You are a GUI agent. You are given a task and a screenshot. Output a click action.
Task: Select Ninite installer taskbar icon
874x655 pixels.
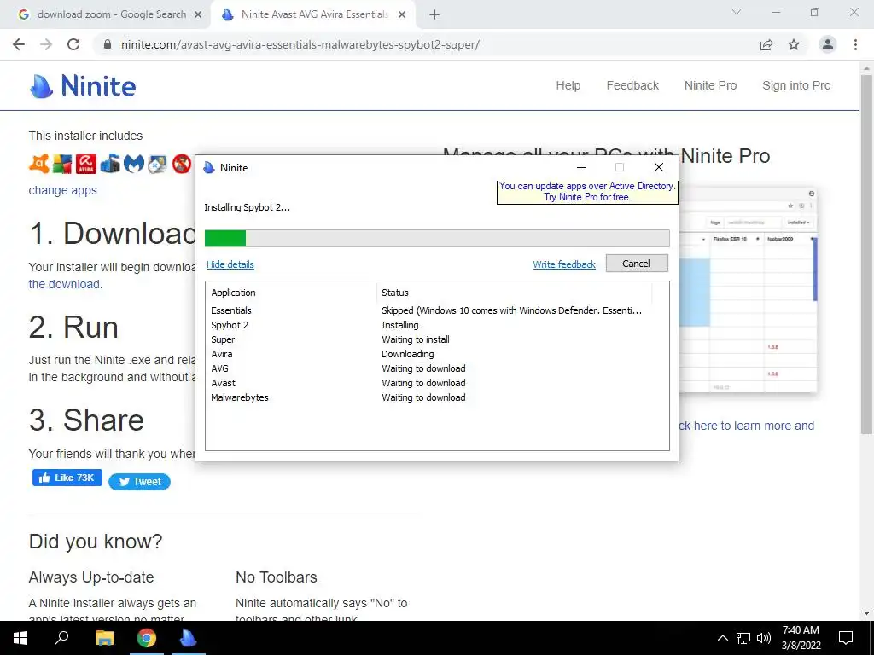[x=189, y=638]
